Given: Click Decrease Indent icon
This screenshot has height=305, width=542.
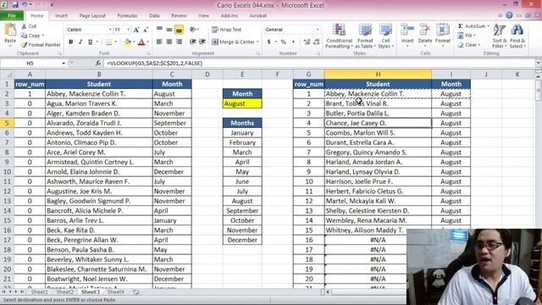Looking at the screenshot, I should pos(193,42).
